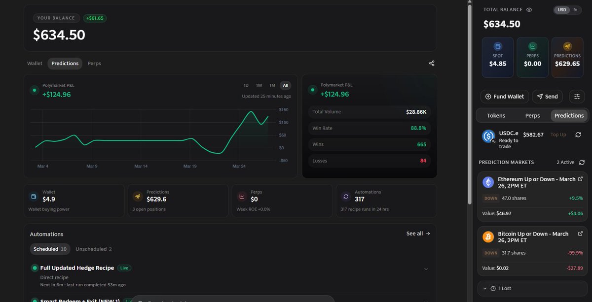Click the Fund Wallet button
The width and height of the screenshot is (592, 302).
click(505, 97)
